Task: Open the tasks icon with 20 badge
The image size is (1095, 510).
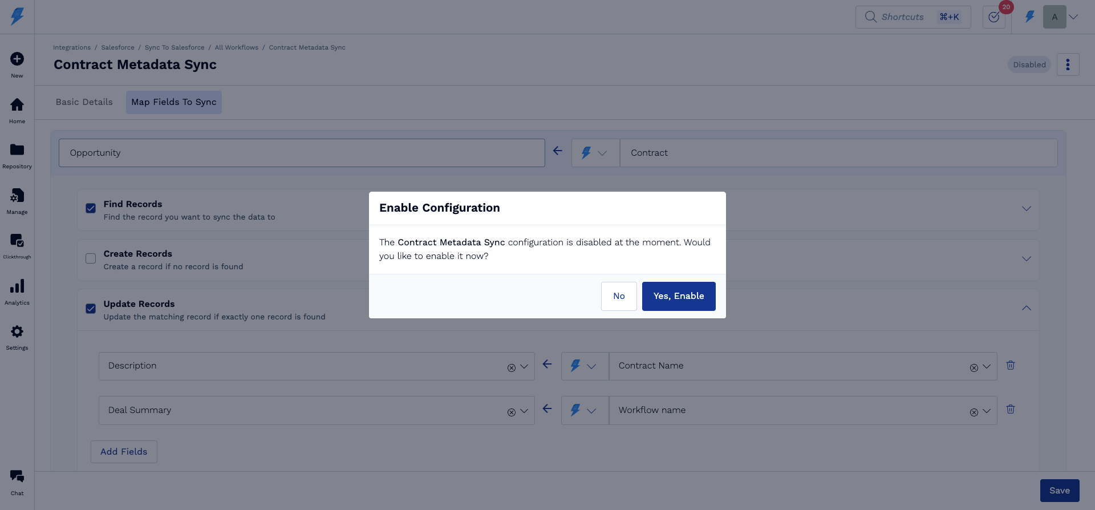Action: pos(993,17)
